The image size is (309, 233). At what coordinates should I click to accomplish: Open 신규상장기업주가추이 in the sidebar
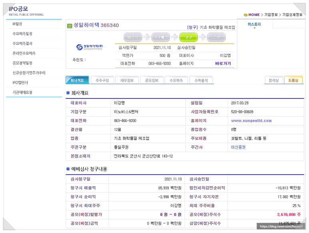29,73
